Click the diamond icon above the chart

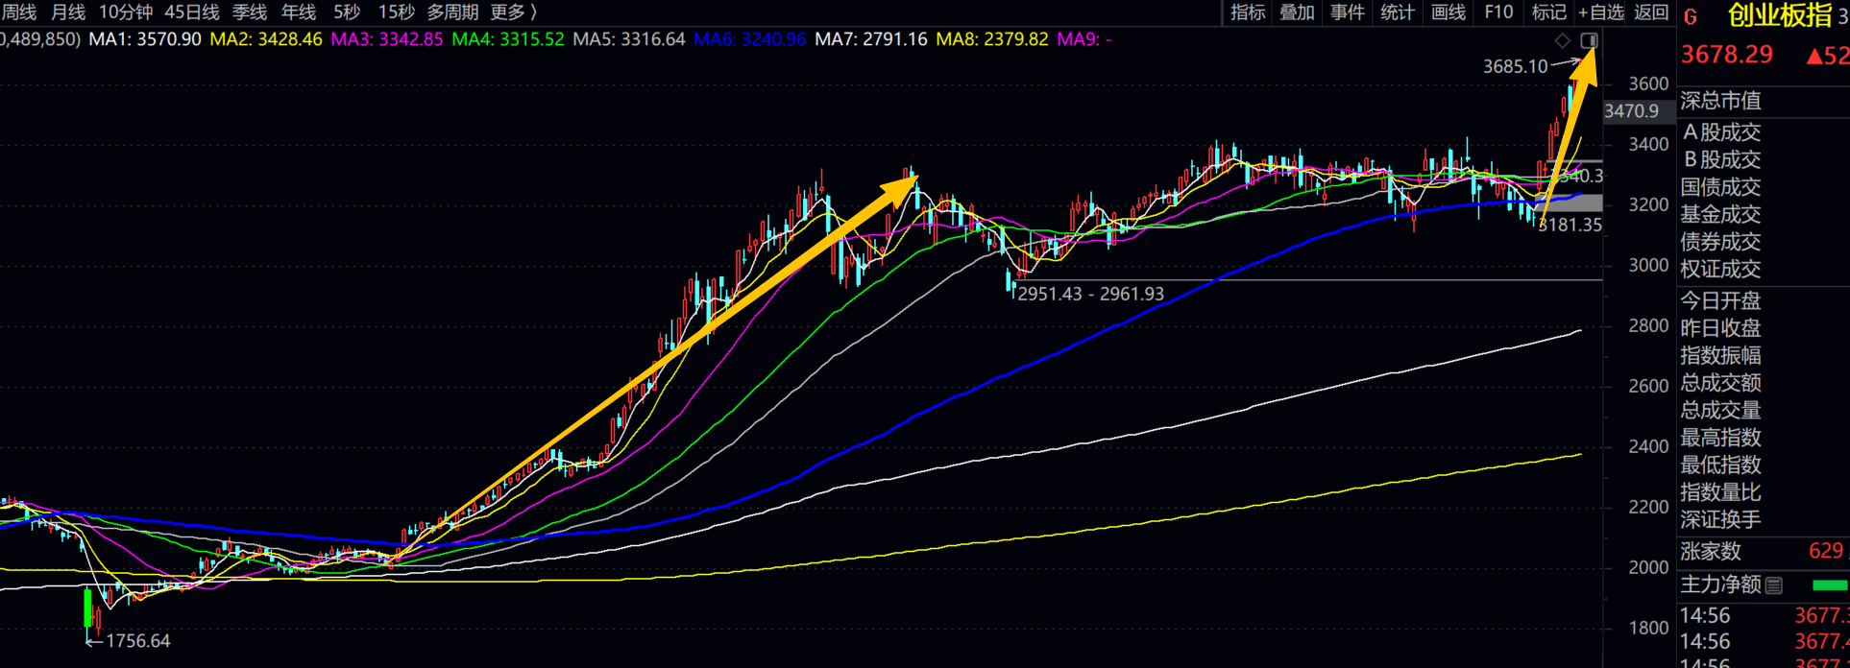point(1563,40)
